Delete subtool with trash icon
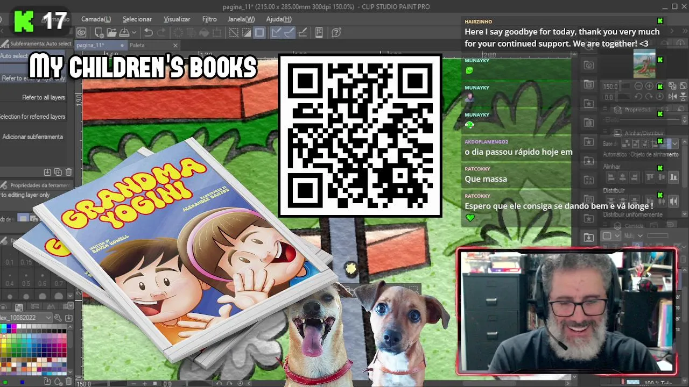689x387 pixels. pos(68,172)
